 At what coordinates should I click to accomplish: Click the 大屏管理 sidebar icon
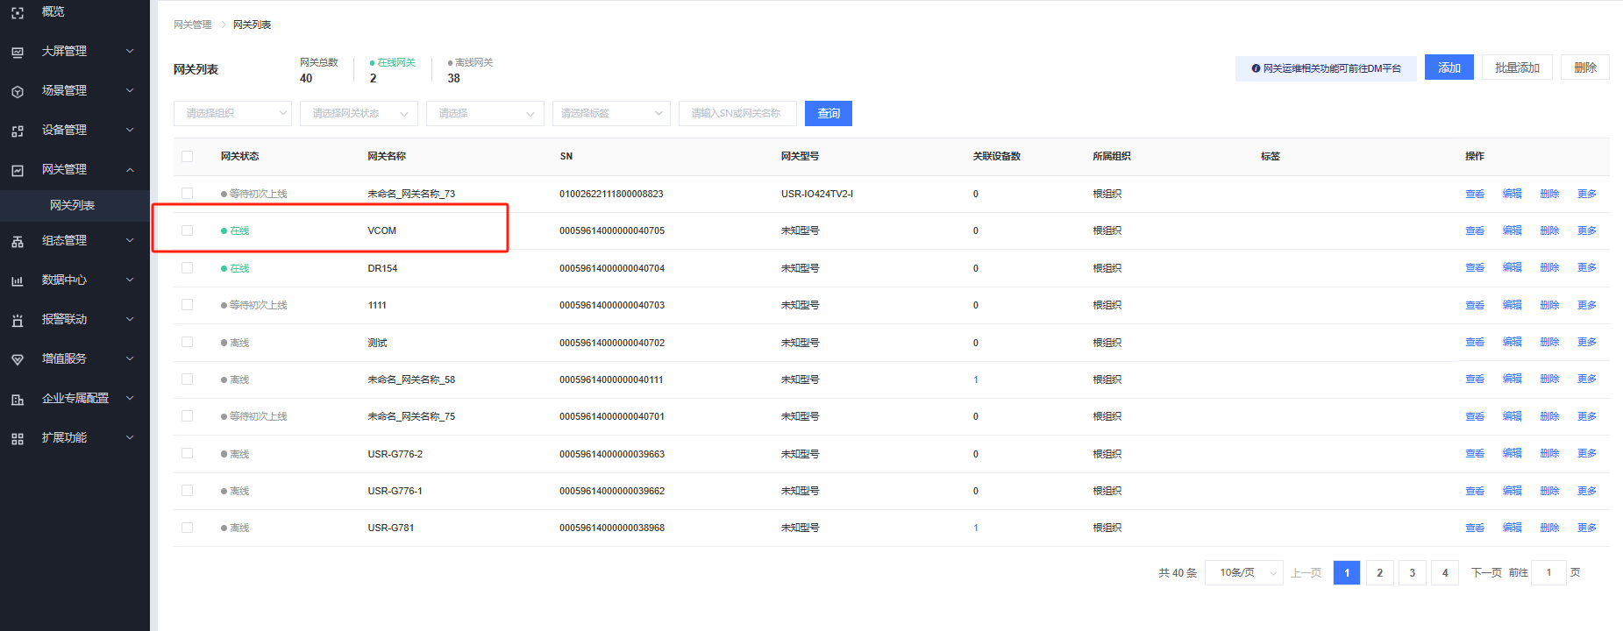coord(18,52)
